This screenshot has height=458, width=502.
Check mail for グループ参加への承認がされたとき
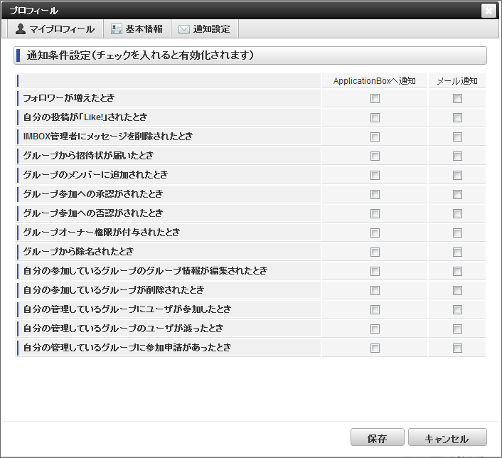pyautogui.click(x=457, y=194)
